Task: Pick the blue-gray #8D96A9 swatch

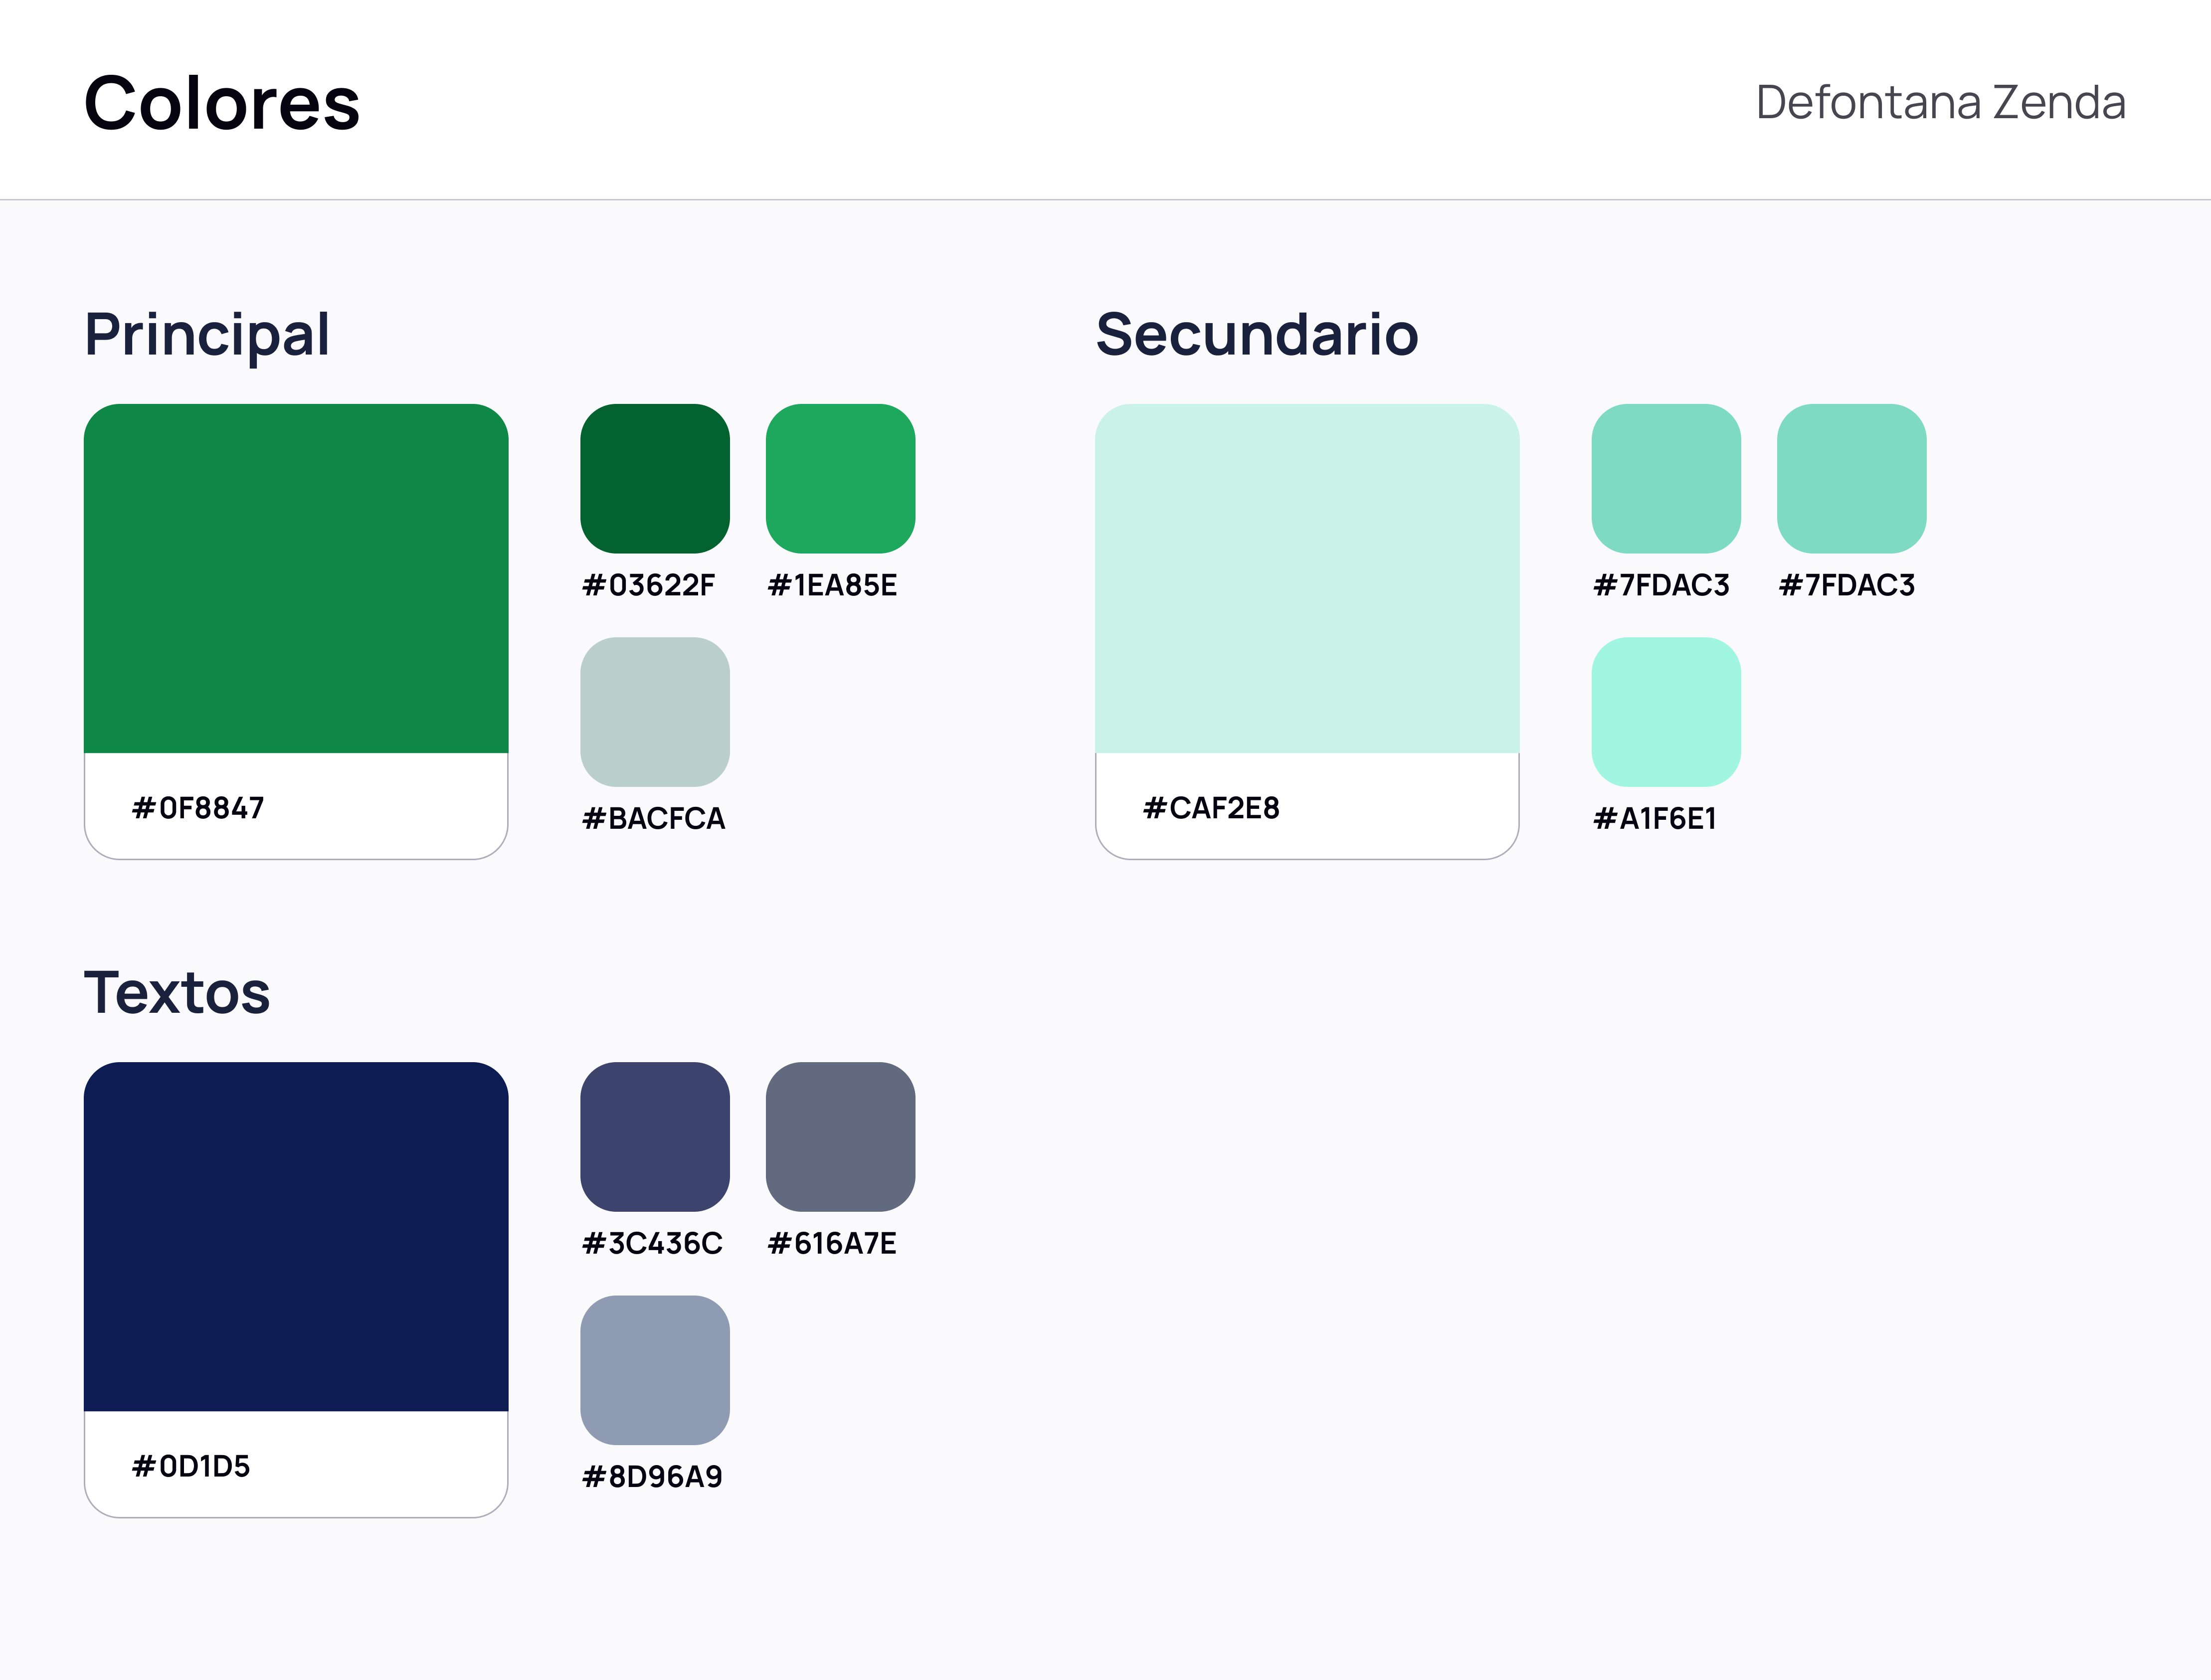Action: click(x=655, y=1370)
